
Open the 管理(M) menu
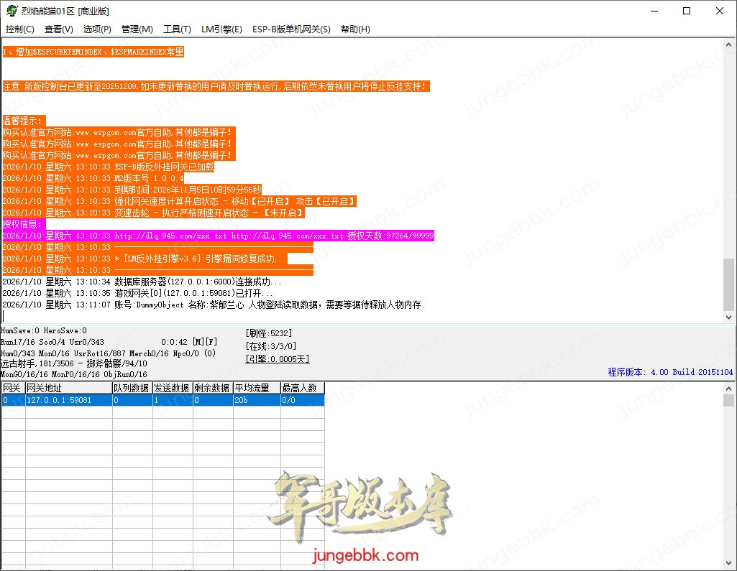137,29
